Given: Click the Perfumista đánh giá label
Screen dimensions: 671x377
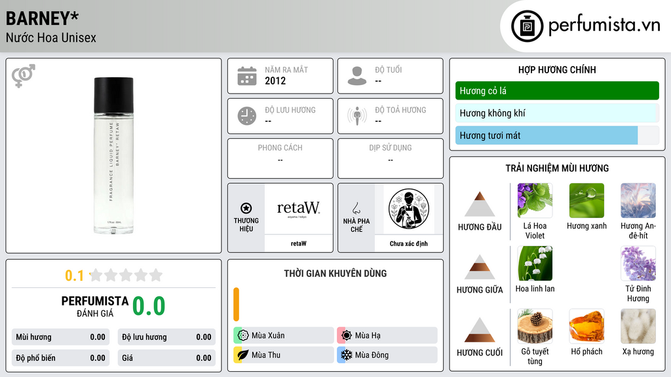Looking at the screenshot, I should [x=95, y=306].
